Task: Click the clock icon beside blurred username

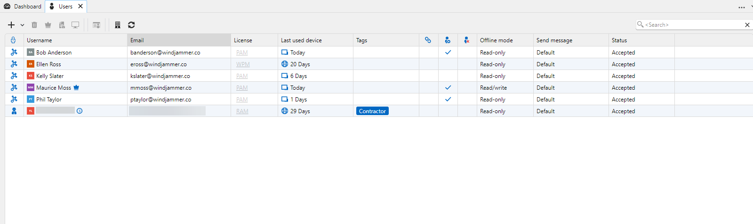Action: 80,111
